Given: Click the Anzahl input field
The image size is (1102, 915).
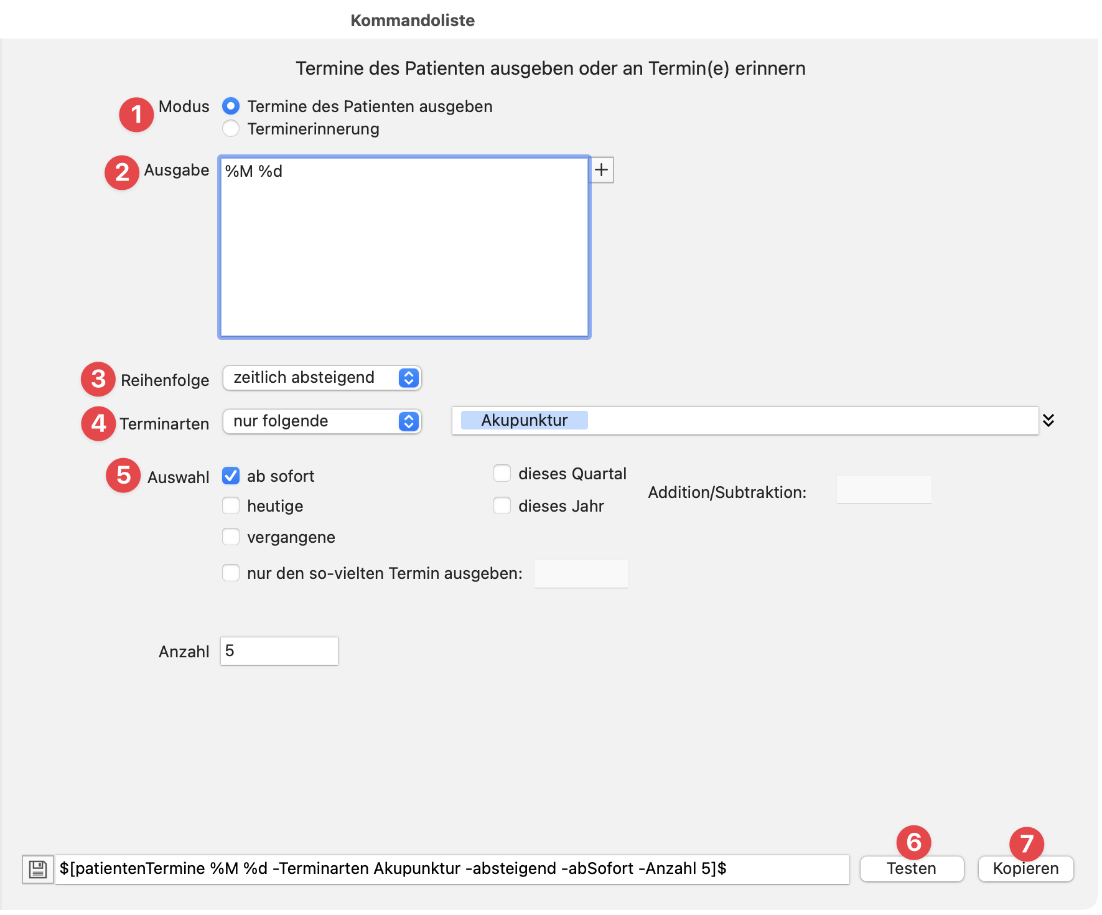Looking at the screenshot, I should (x=279, y=651).
